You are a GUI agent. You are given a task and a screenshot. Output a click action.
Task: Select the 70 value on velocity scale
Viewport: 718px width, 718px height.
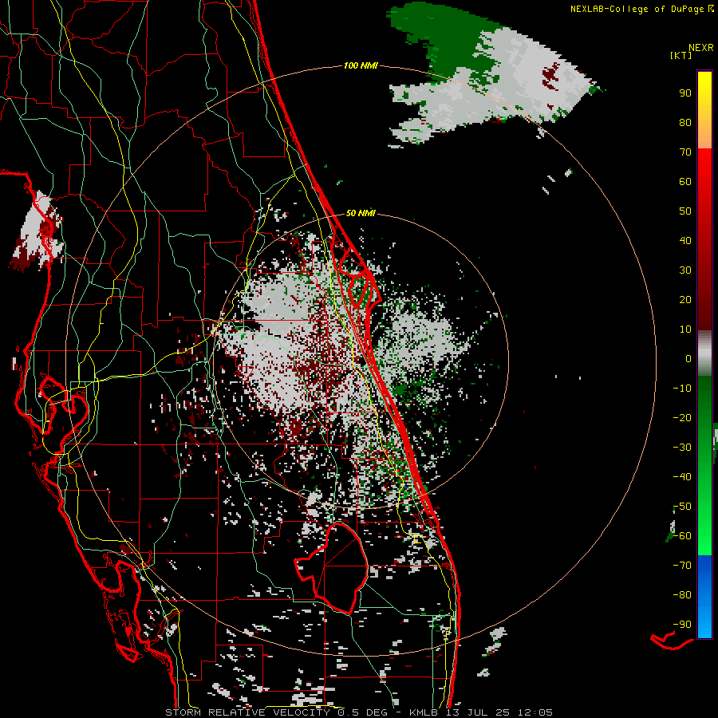(685, 152)
